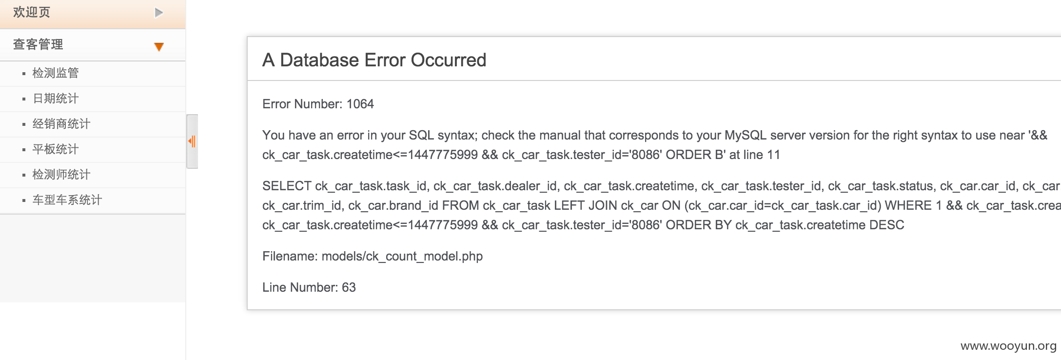Screen dimensions: 1061x360
Task: Select 经销商统计 in the sidebar
Action: (x=61, y=124)
